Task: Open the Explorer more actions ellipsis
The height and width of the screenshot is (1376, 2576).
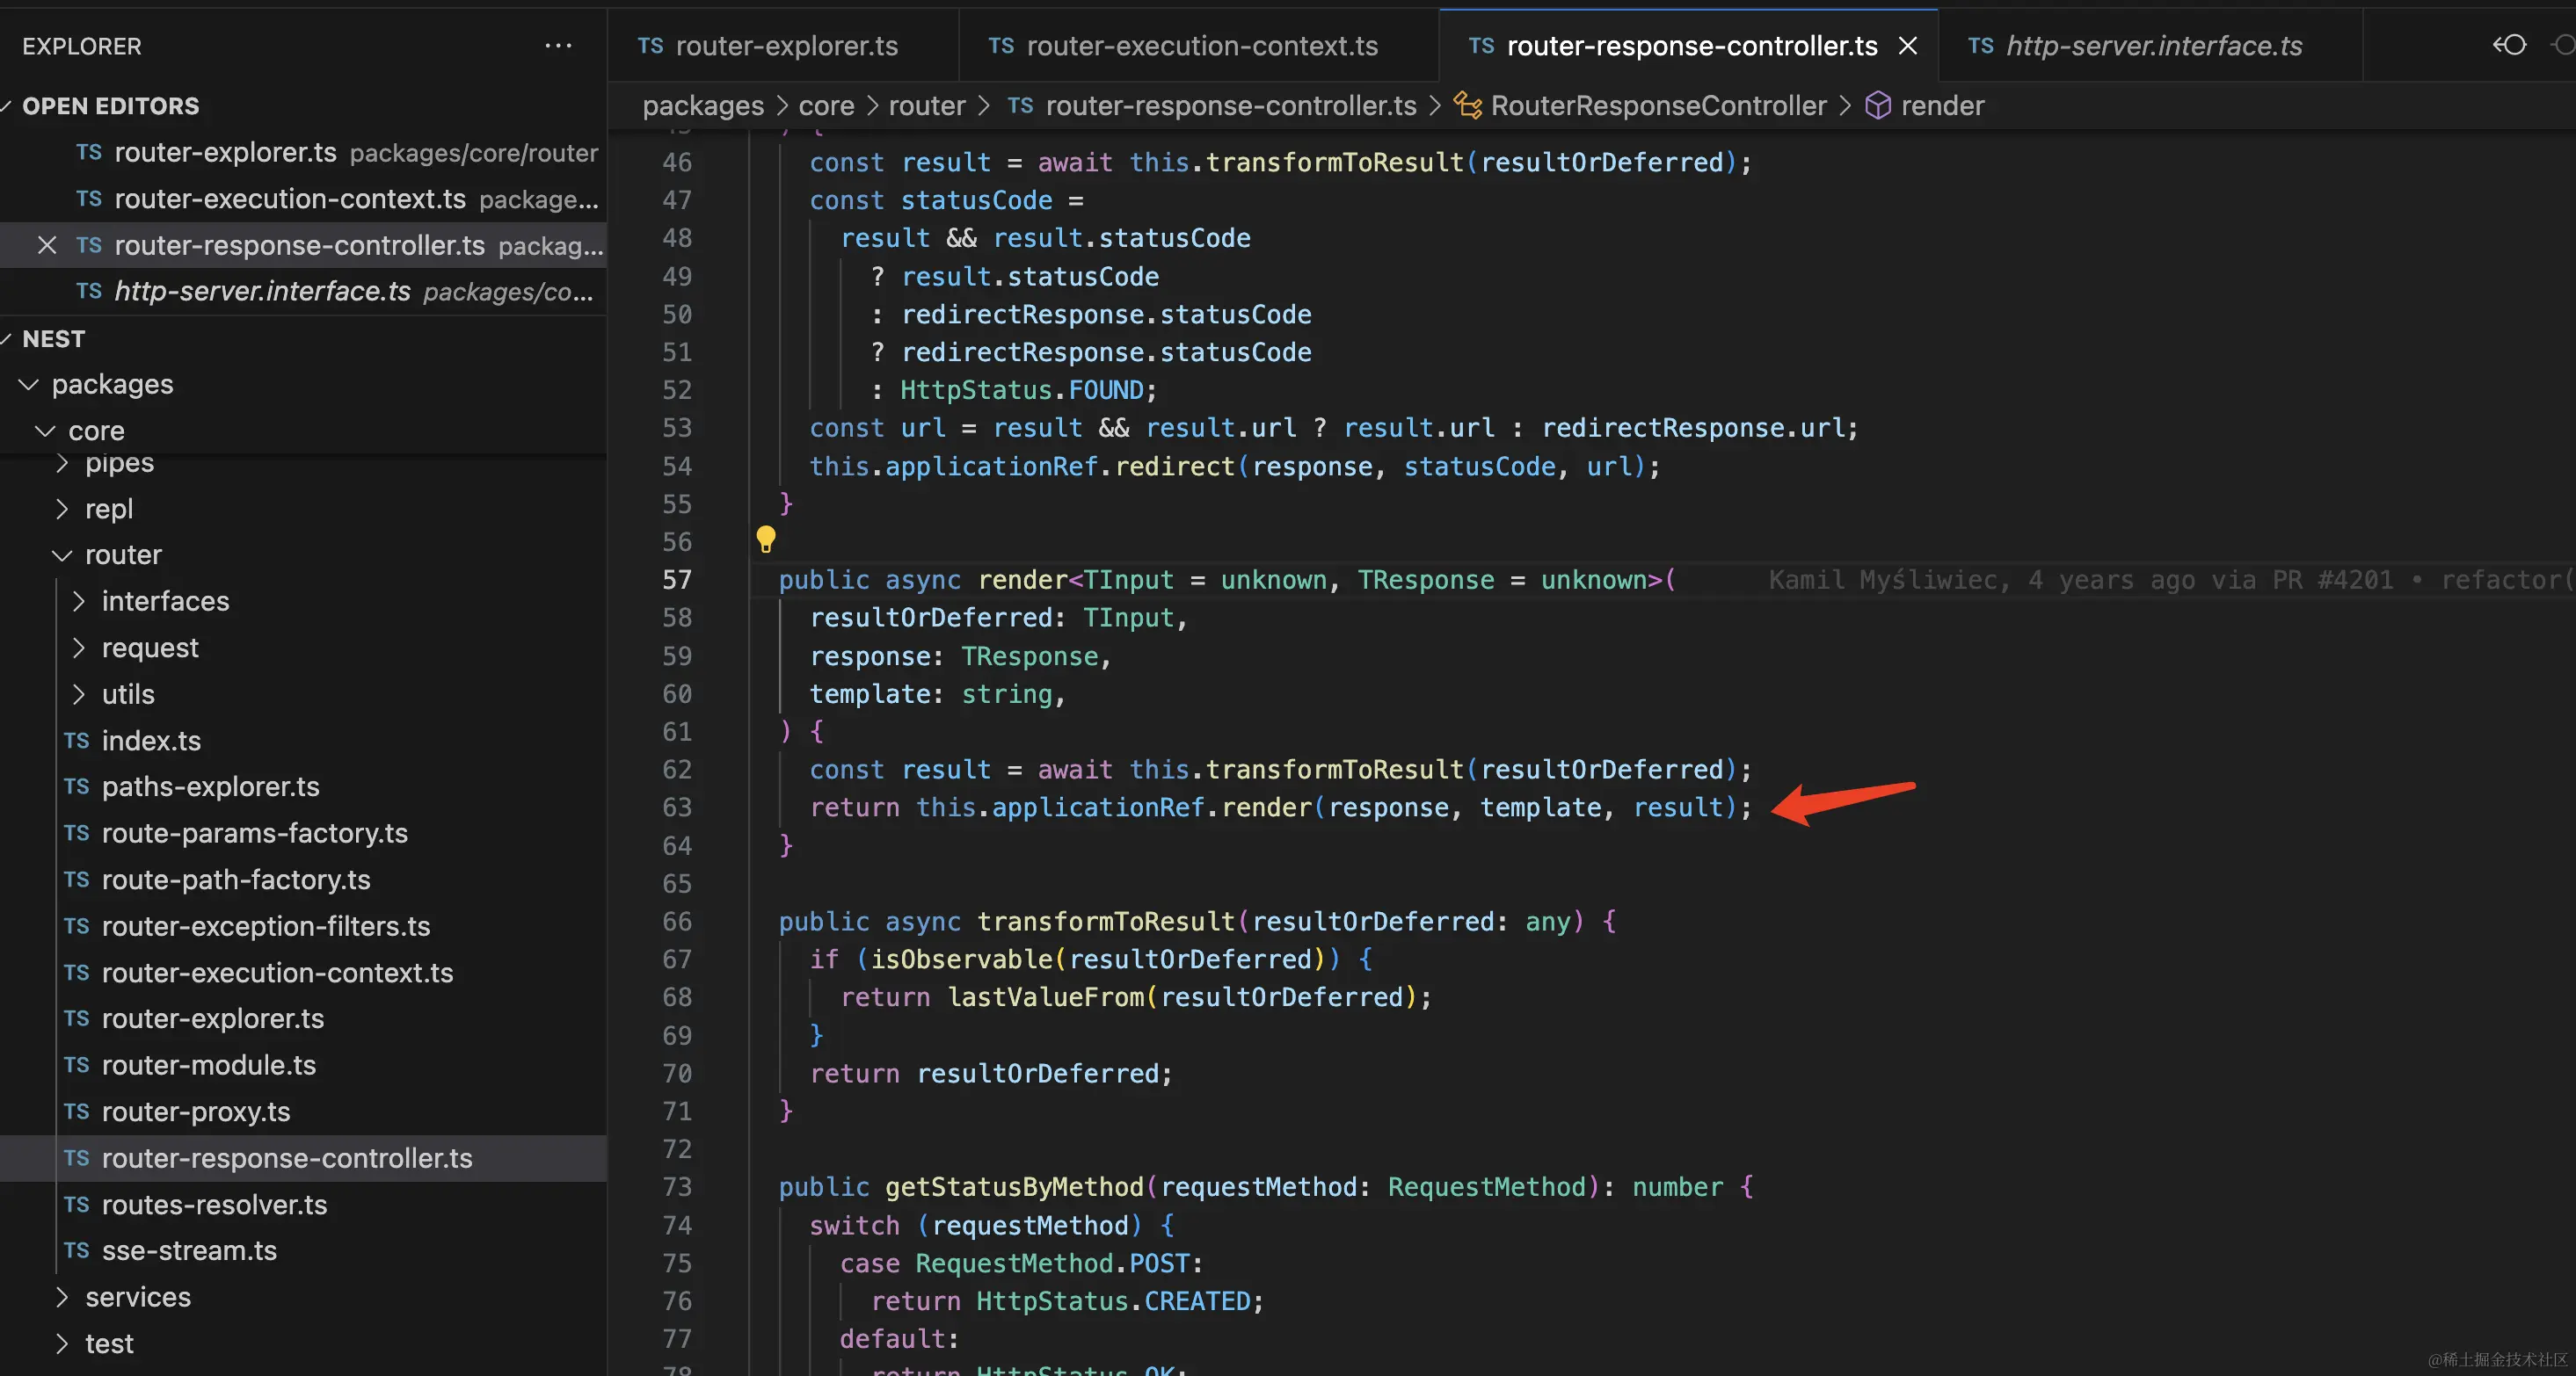Action: point(558,46)
